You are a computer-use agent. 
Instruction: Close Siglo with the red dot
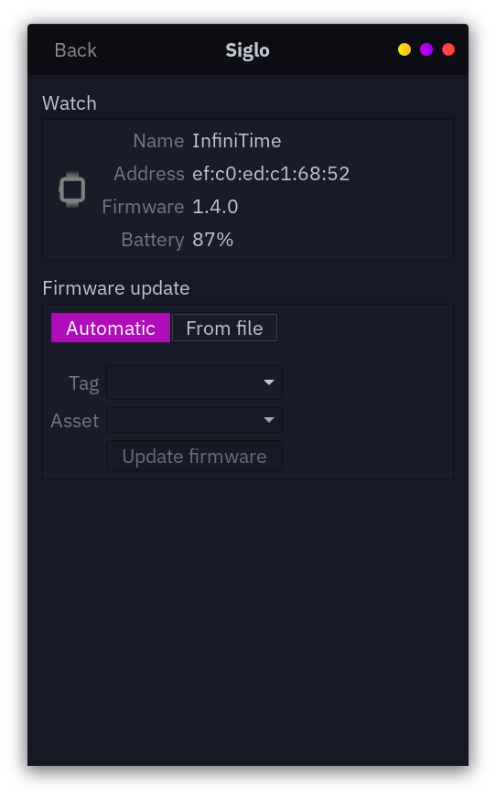point(448,49)
